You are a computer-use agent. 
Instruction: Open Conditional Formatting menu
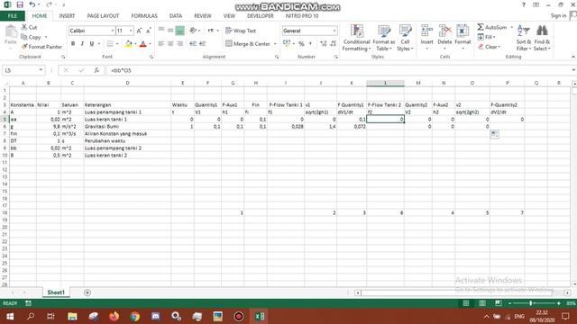coord(357,38)
